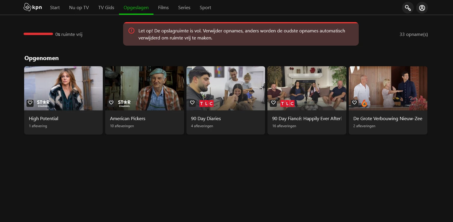The height and width of the screenshot is (222, 453).
Task: Open the user profile icon
Action: coord(422,8)
